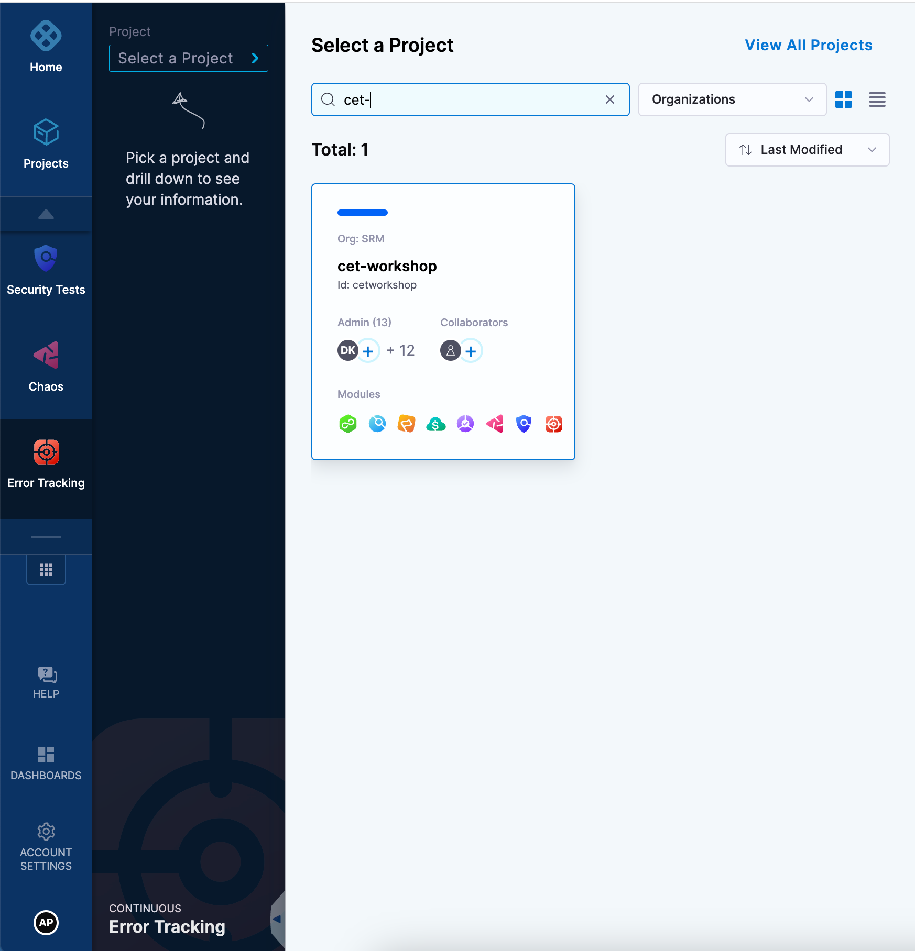Open Security Tests from the sidebar
Viewport: 915px width, 951px height.
tap(46, 270)
